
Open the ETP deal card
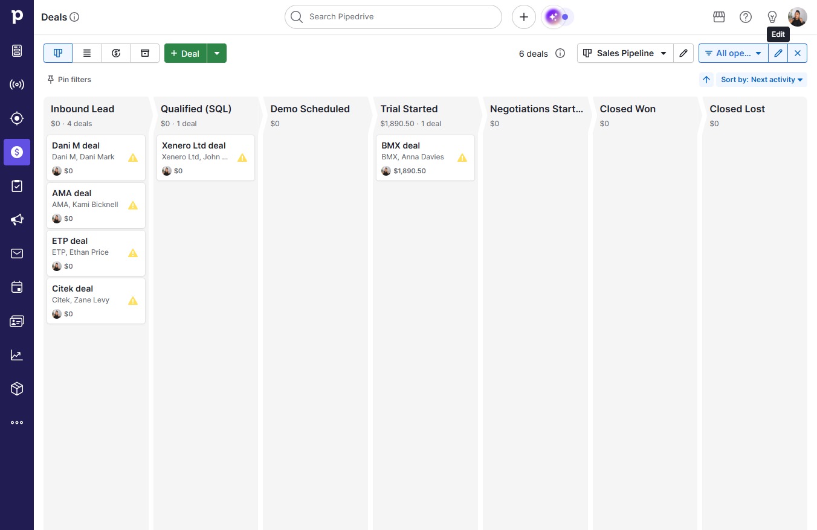(96, 253)
